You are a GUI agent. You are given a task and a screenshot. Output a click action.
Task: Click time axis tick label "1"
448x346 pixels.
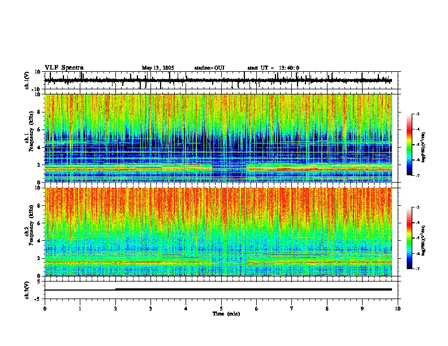click(80, 309)
